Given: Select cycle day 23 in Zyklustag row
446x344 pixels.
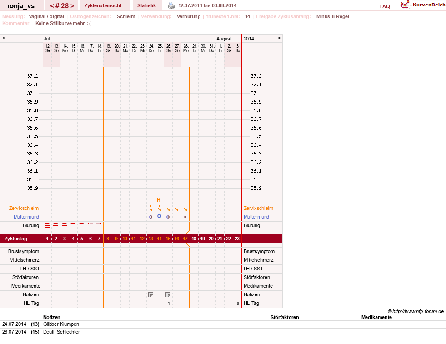Looking at the screenshot, I should (237, 239).
